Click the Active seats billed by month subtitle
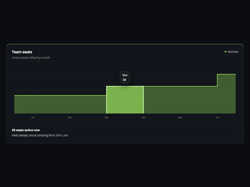This screenshot has width=250, height=187. click(x=31, y=58)
